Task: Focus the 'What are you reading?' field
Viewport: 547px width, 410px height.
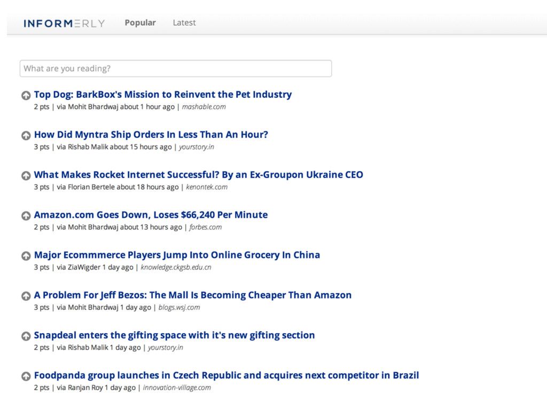Action: tap(175, 68)
